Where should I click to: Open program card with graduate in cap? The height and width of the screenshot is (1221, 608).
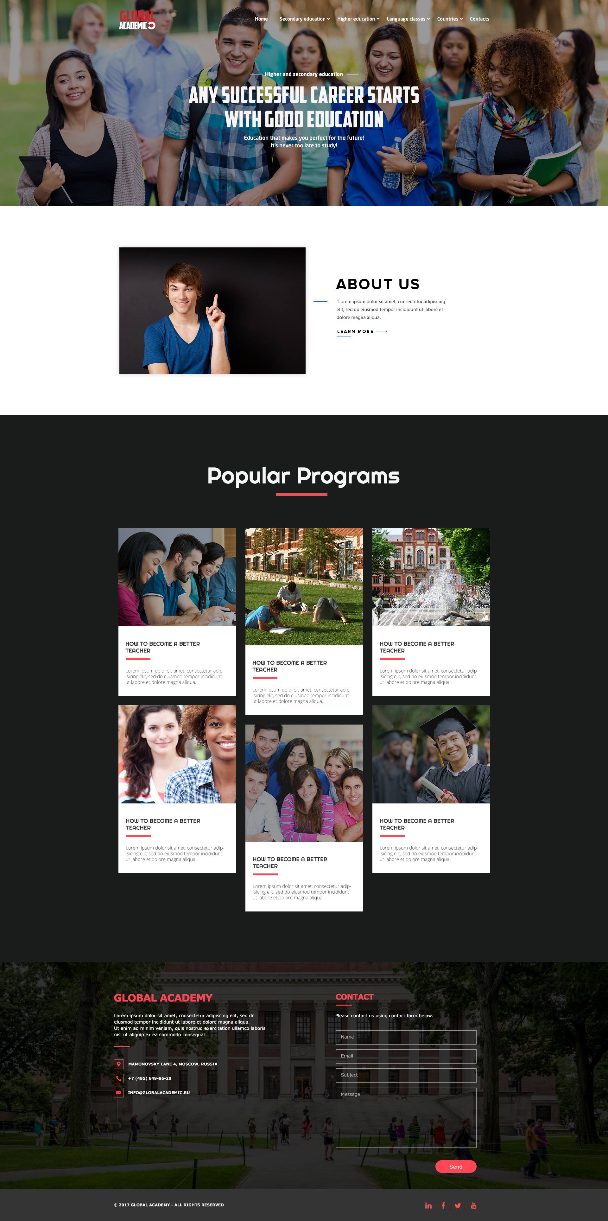coord(431,789)
